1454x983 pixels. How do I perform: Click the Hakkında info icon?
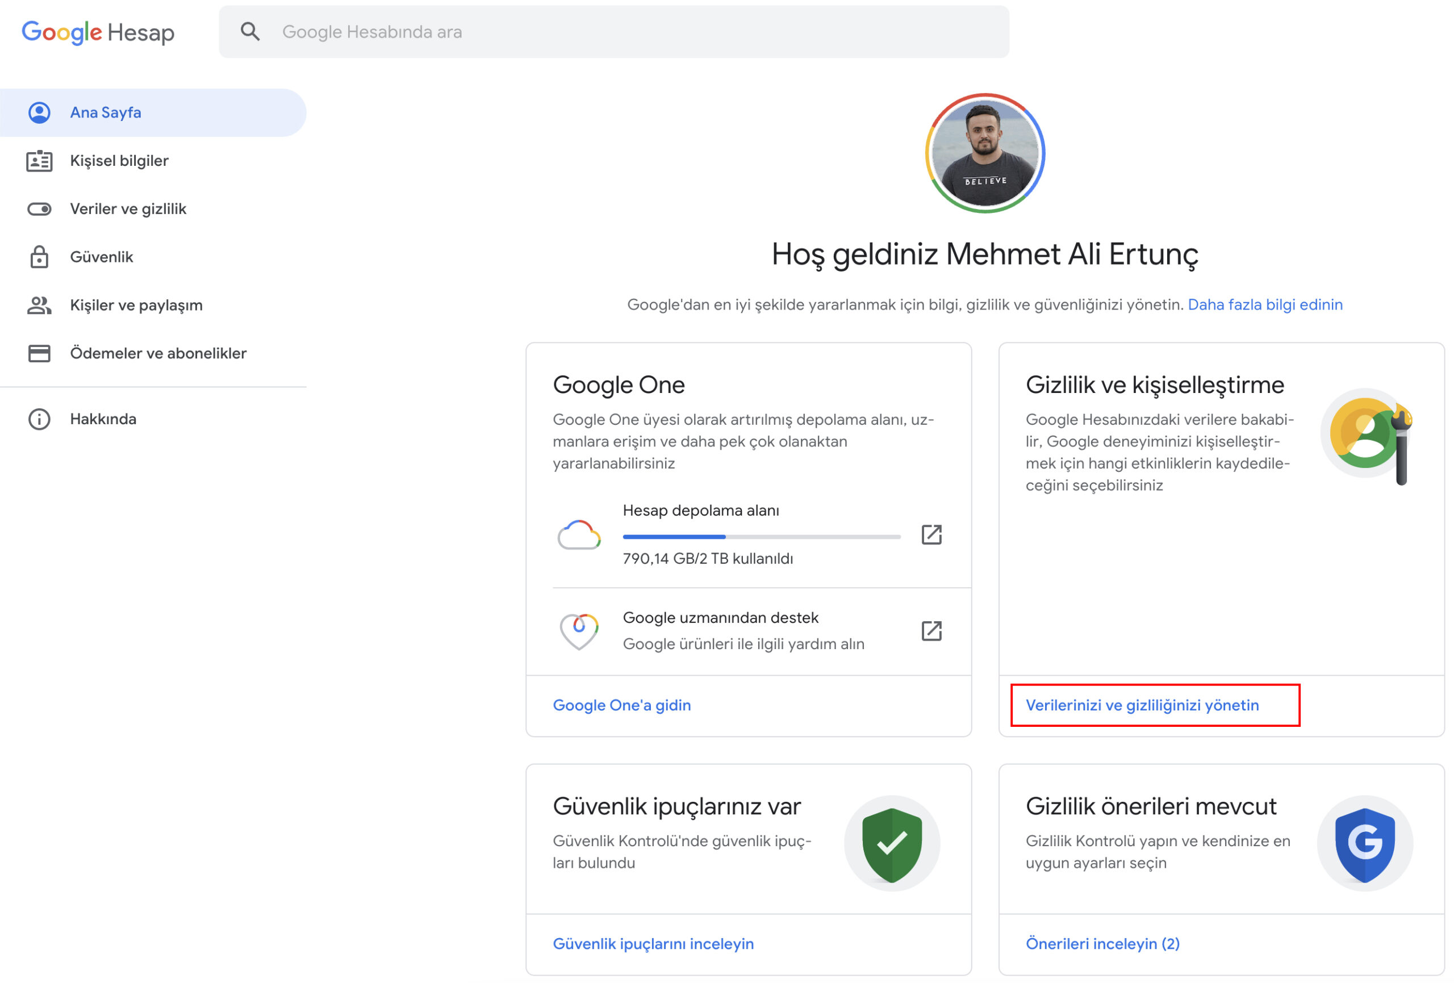pyautogui.click(x=39, y=419)
